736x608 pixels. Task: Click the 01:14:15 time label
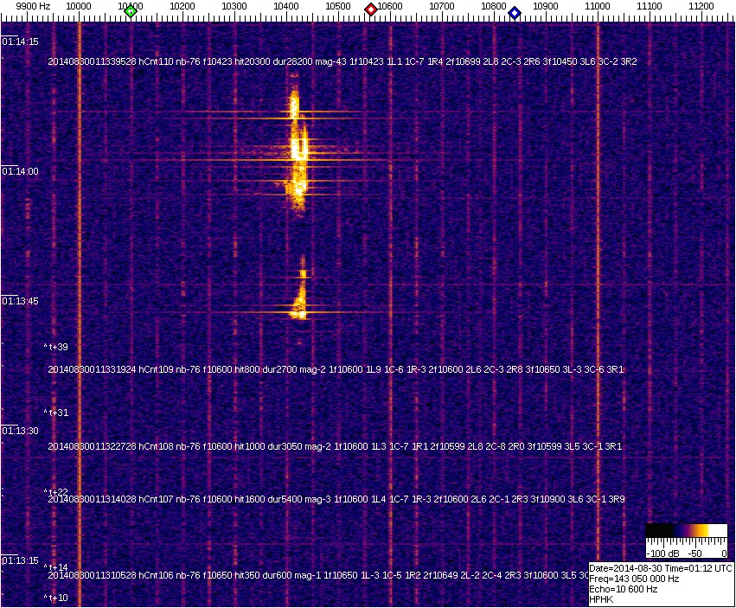point(19,42)
